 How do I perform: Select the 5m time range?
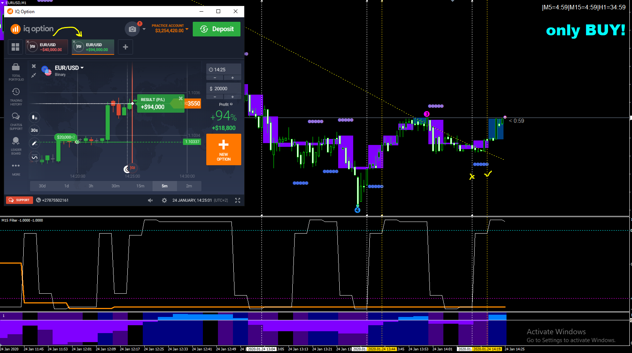[x=165, y=186]
